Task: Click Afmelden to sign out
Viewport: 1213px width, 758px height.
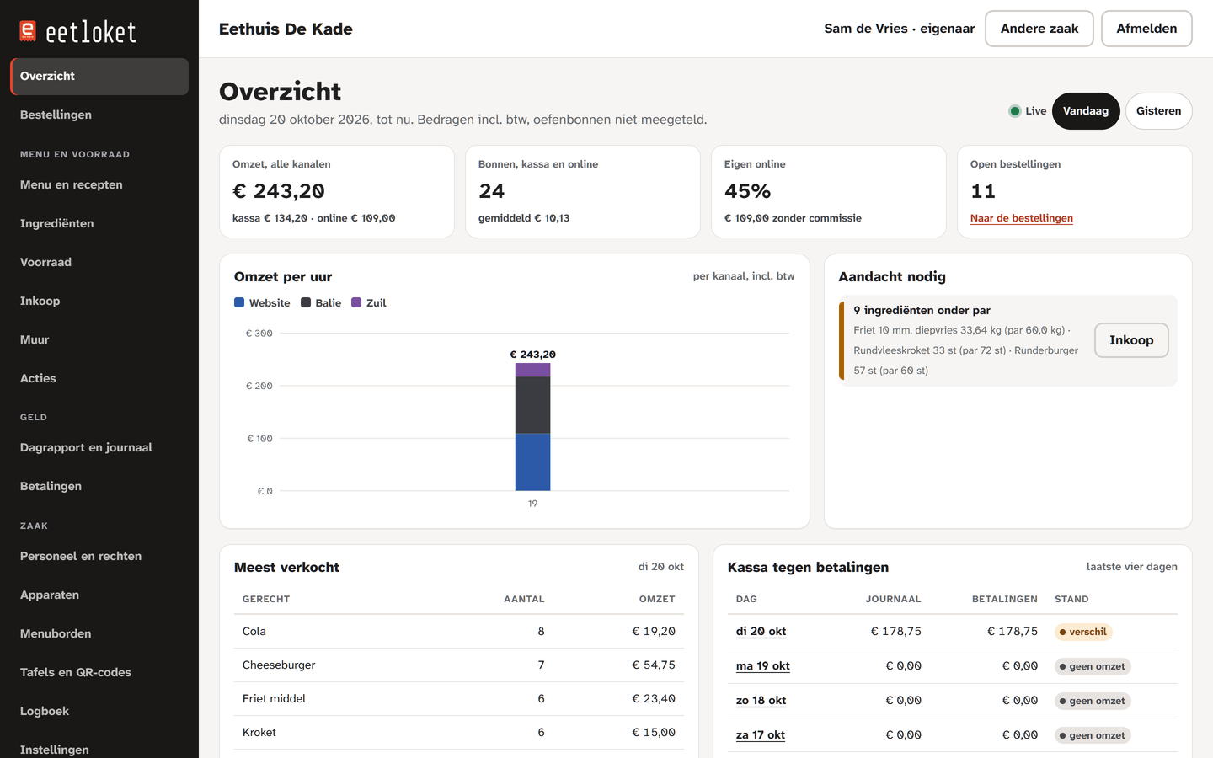Action: point(1146,29)
